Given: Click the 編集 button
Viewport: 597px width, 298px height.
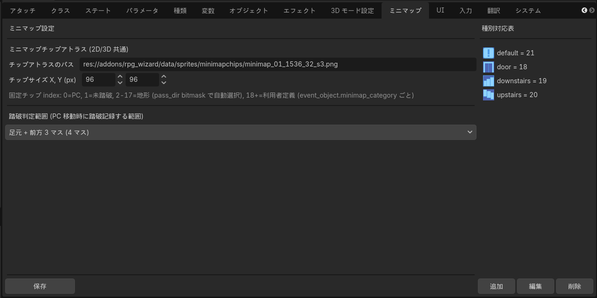Looking at the screenshot, I should point(536,286).
